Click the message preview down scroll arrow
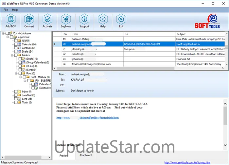 (x=225, y=145)
